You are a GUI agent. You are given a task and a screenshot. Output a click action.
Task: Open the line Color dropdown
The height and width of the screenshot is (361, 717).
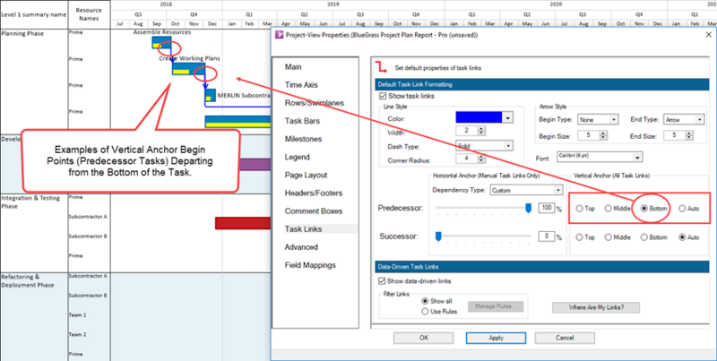click(507, 118)
